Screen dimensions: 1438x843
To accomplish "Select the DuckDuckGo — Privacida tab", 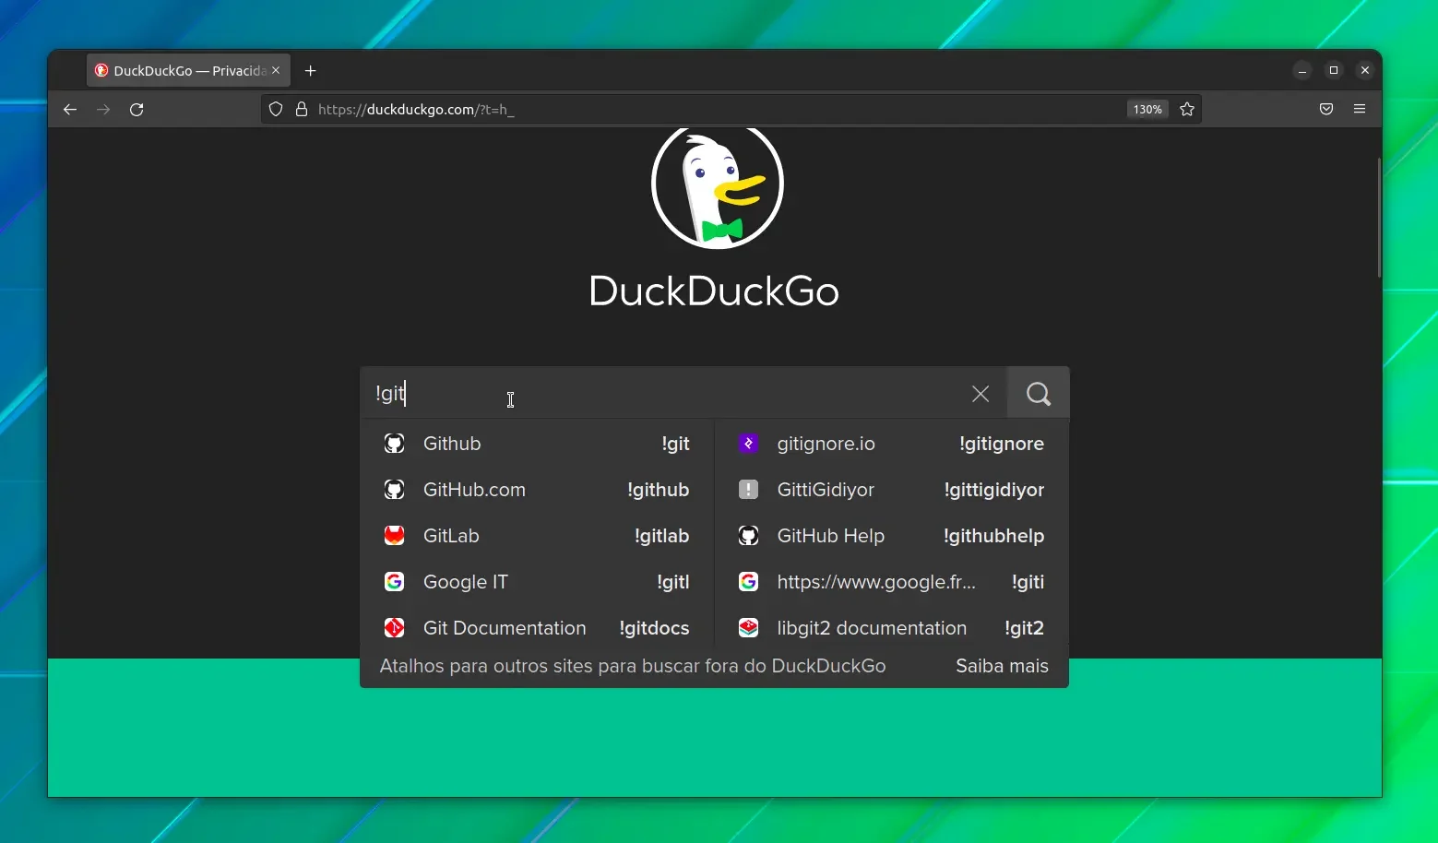I will coord(189,70).
